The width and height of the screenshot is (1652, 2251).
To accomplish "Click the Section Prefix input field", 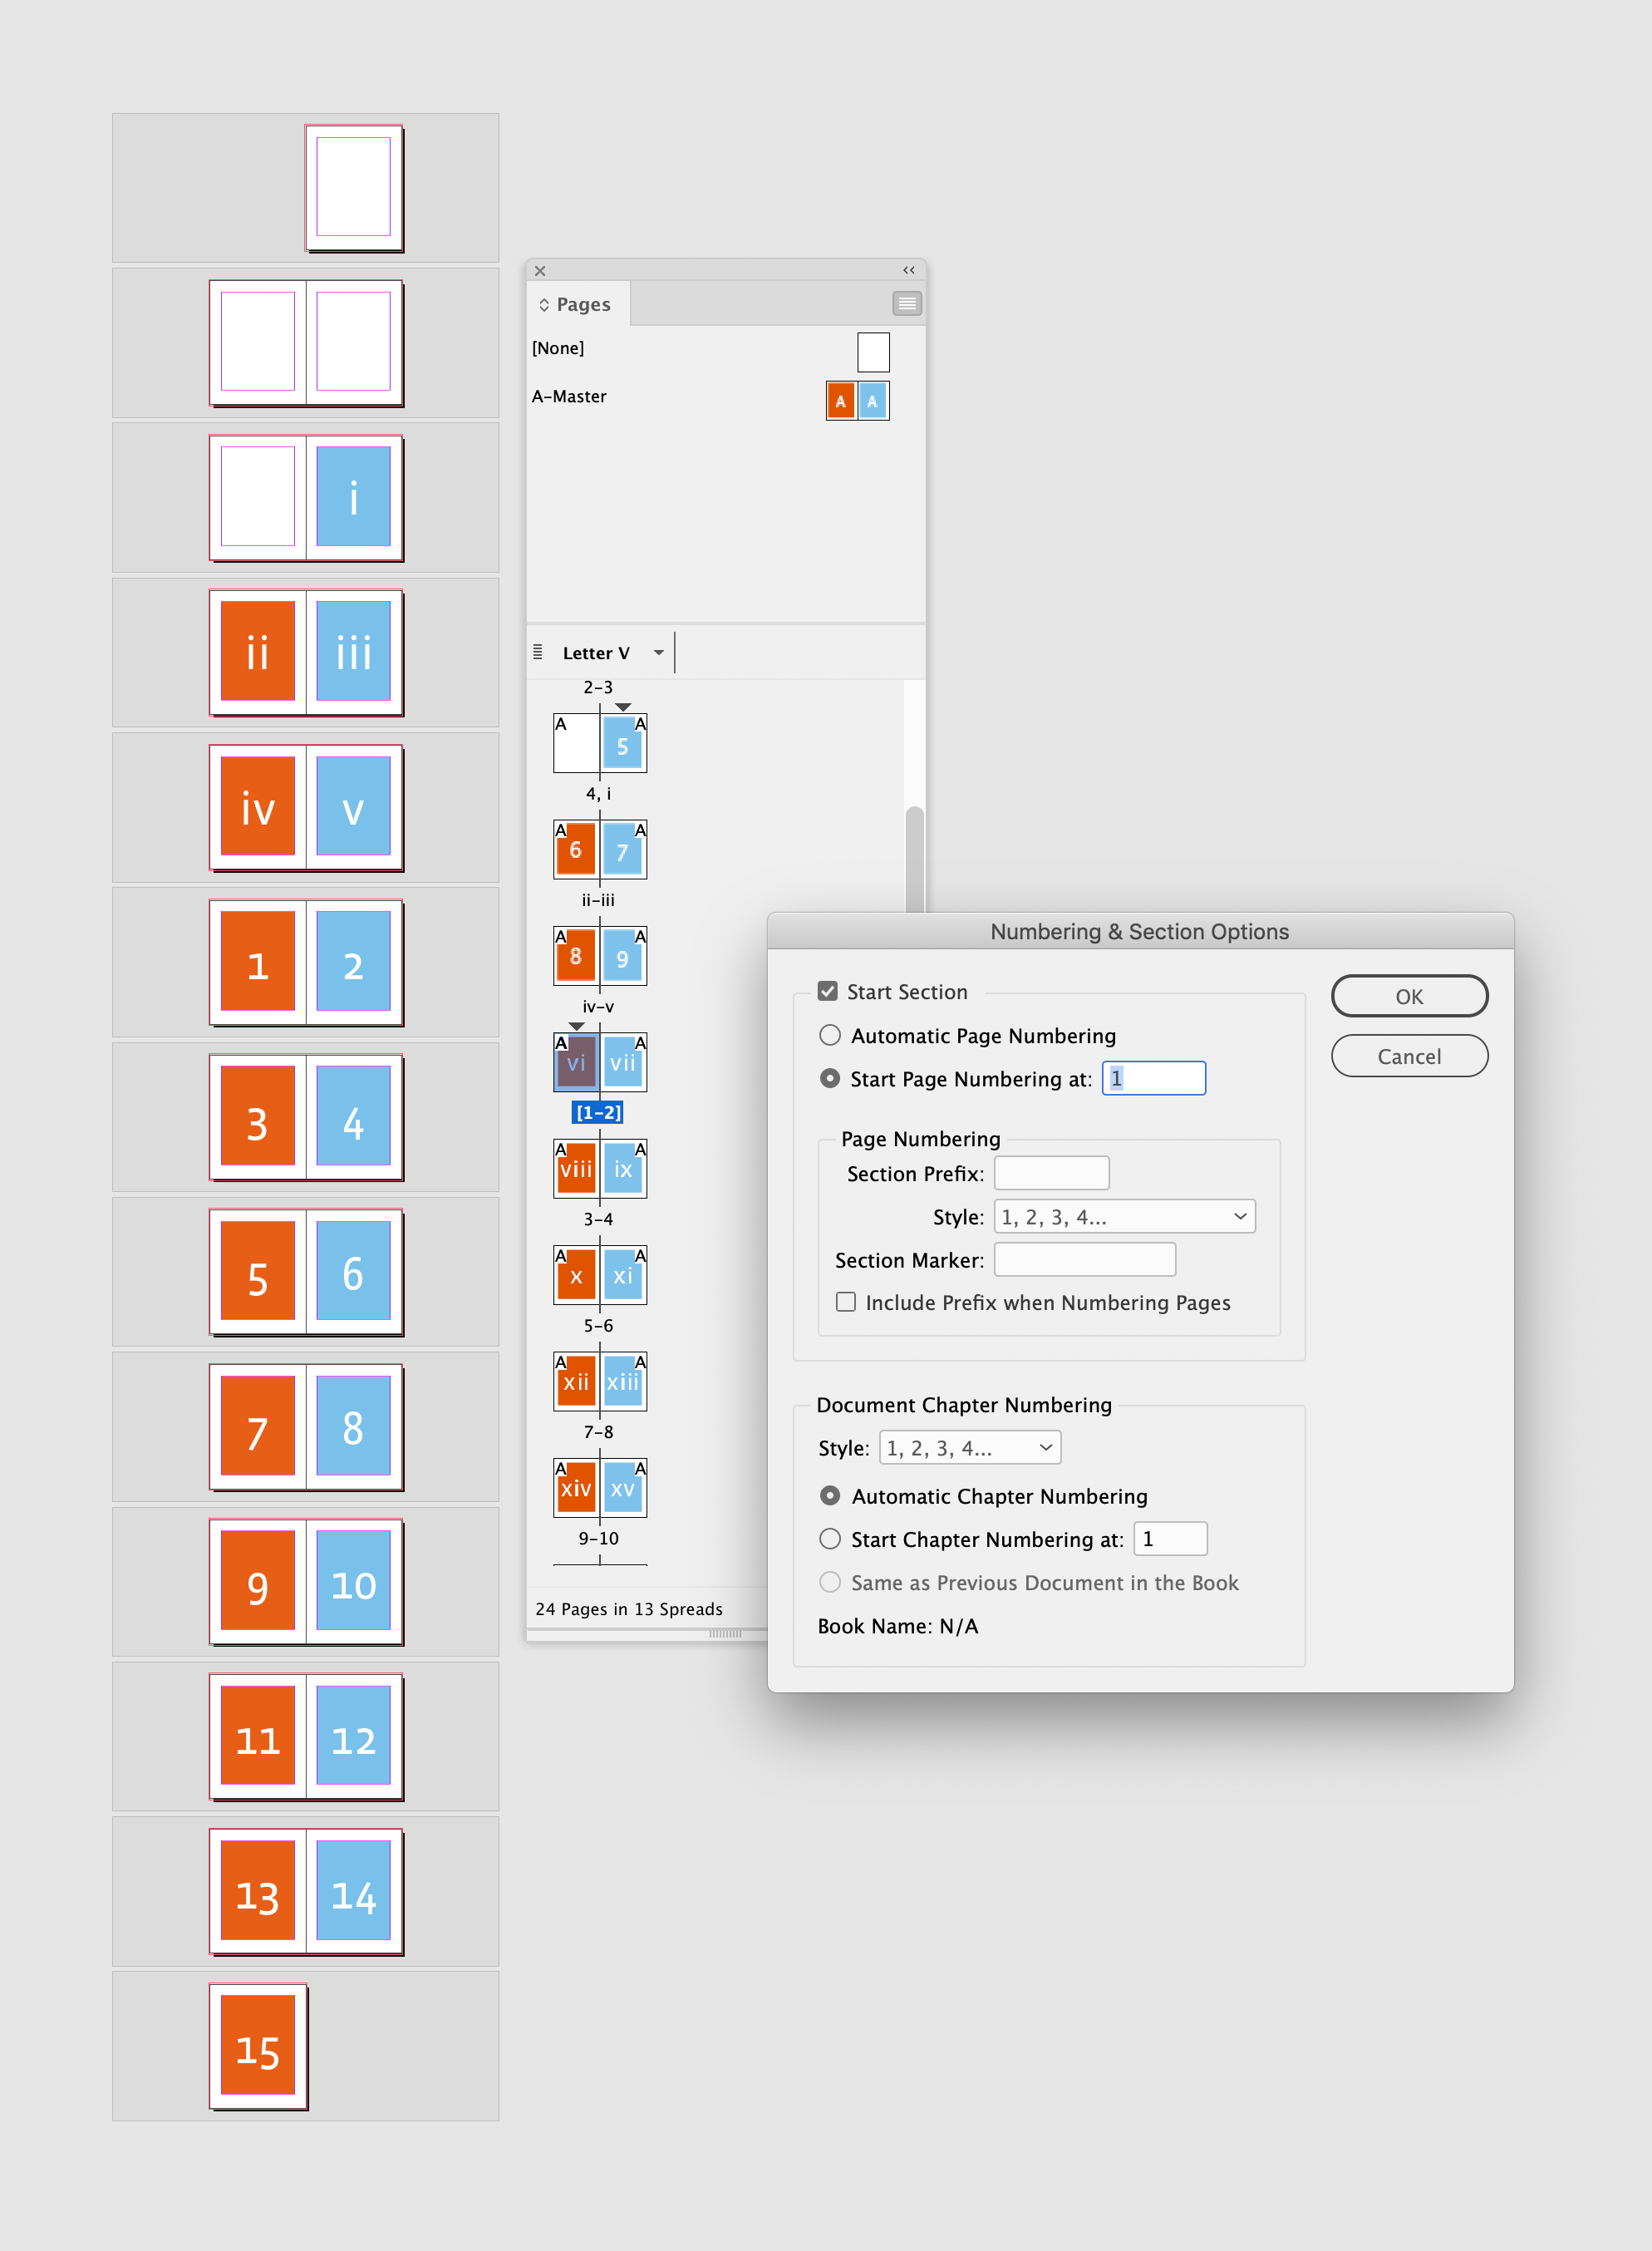I will [x=1051, y=1173].
